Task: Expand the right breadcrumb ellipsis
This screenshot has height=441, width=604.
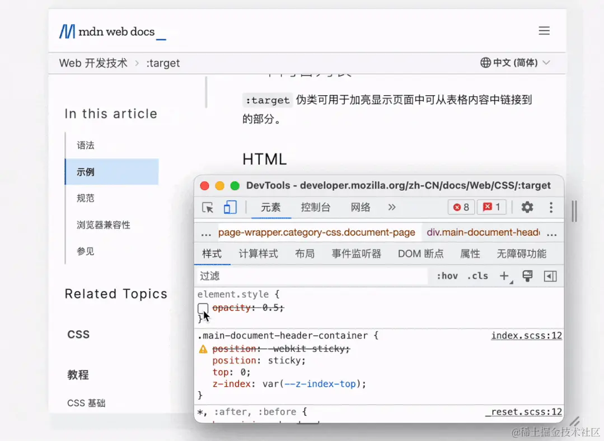Action: point(552,233)
